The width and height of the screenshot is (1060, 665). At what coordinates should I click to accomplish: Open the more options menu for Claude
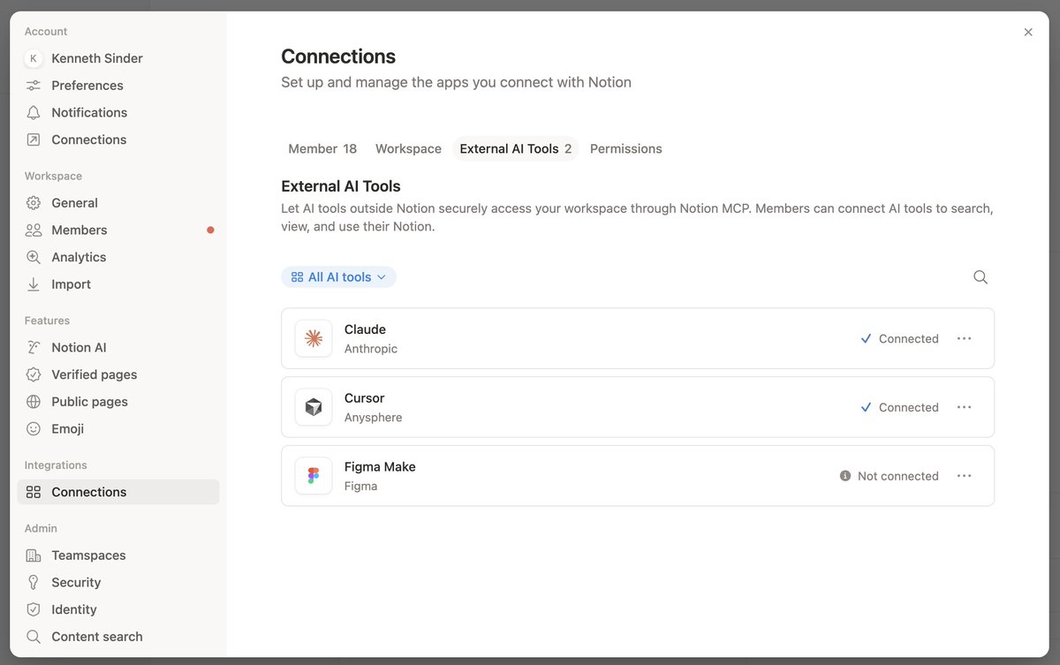(x=964, y=338)
